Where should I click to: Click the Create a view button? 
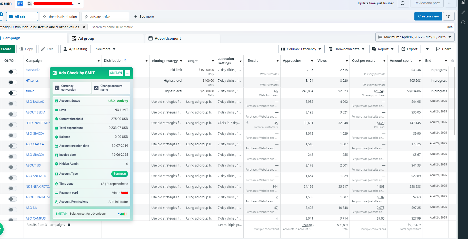(428, 16)
